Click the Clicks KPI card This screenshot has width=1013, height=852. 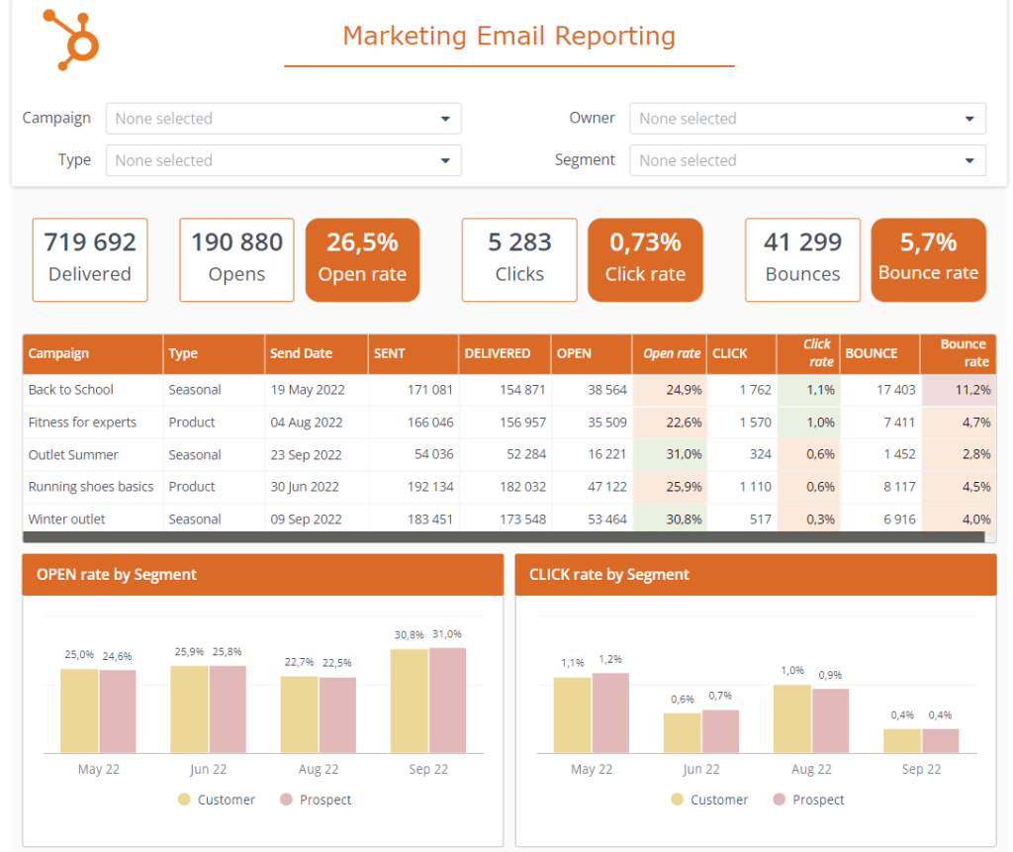coord(518,259)
